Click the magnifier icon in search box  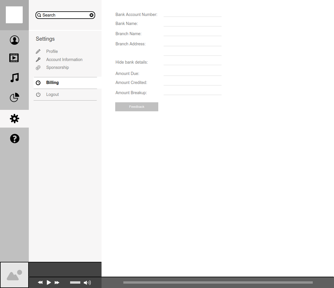[x=39, y=15]
